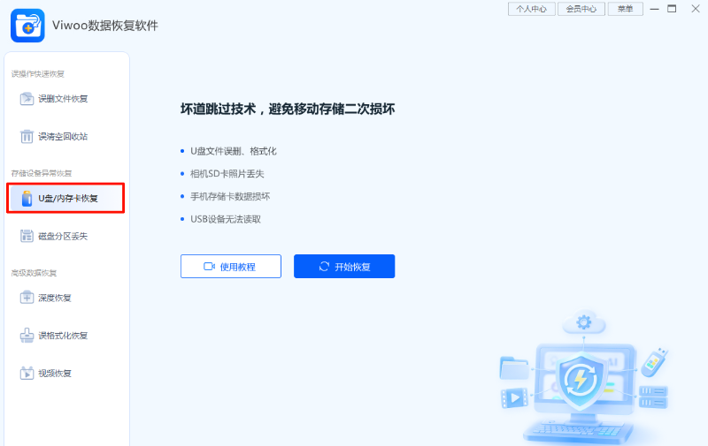The width and height of the screenshot is (708, 446).
Task: Select the 误格式化恢复 icon
Action: pyautogui.click(x=27, y=336)
